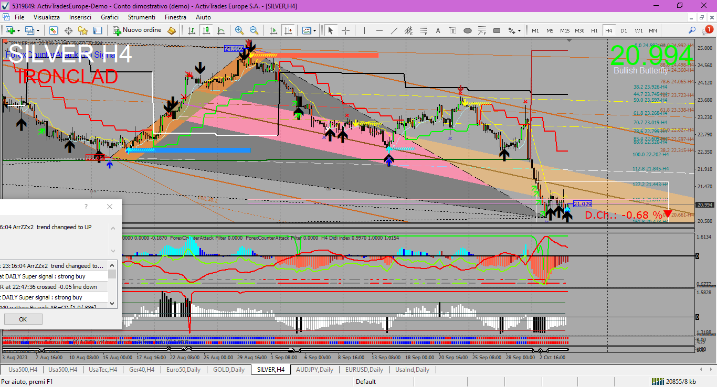717x387 pixels.
Task: Open the Indicators list icon
Action: click(306, 30)
